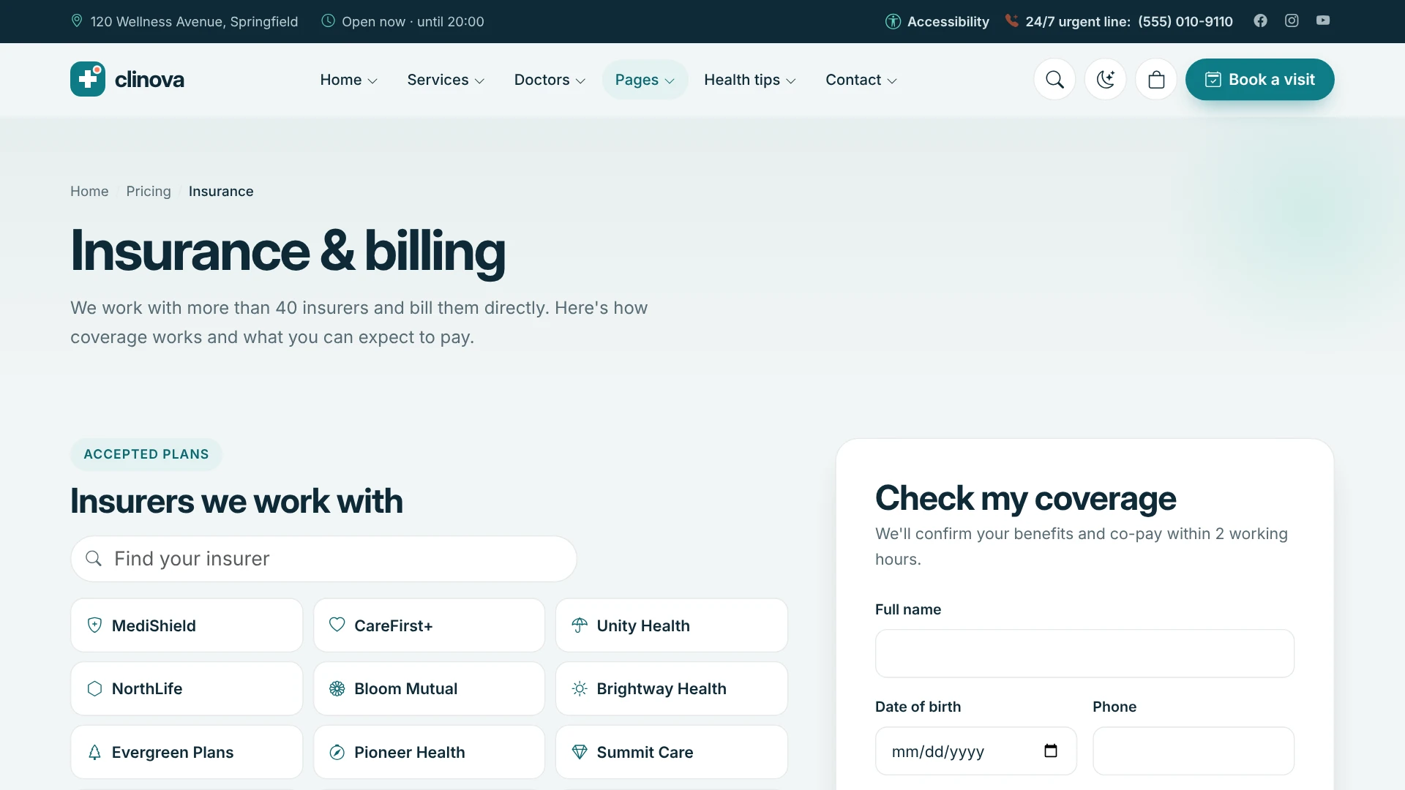
Task: Select the Evergreen Plans insurer card
Action: pos(187,752)
